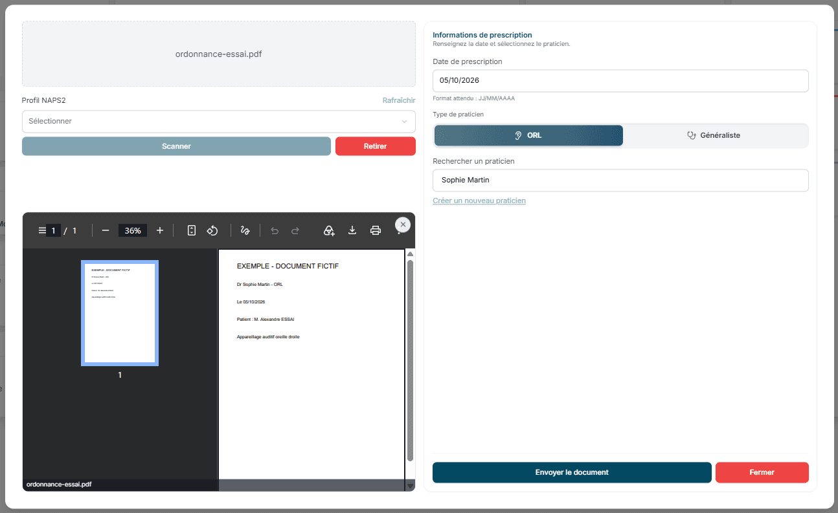
Task: Download the PDF document
Action: (352, 230)
